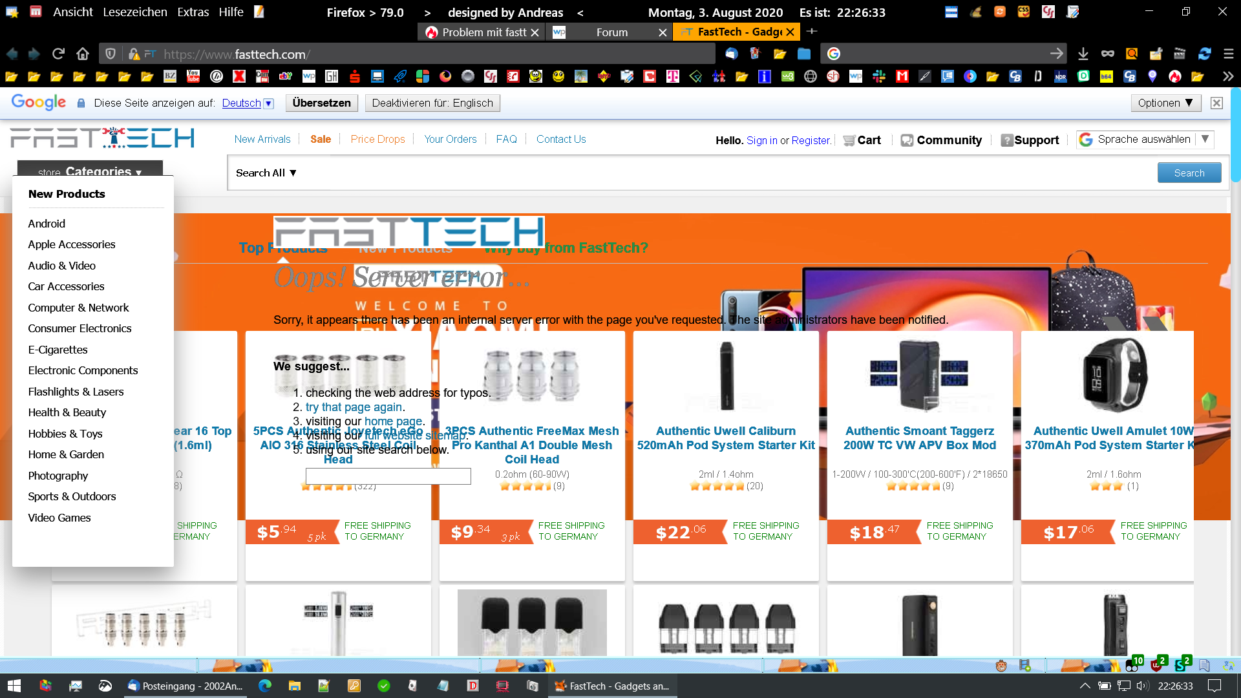The image size is (1241, 698).
Task: Switch to the Forum tab
Action: [611, 32]
